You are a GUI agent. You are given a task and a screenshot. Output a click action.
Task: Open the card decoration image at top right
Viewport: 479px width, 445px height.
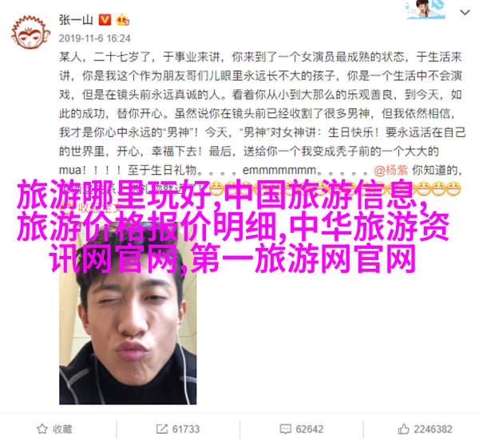(x=426, y=10)
